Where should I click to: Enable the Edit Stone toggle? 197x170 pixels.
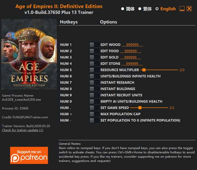[x=94, y=64]
